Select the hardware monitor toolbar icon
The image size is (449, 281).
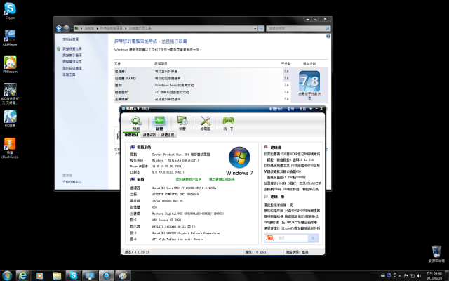click(159, 123)
